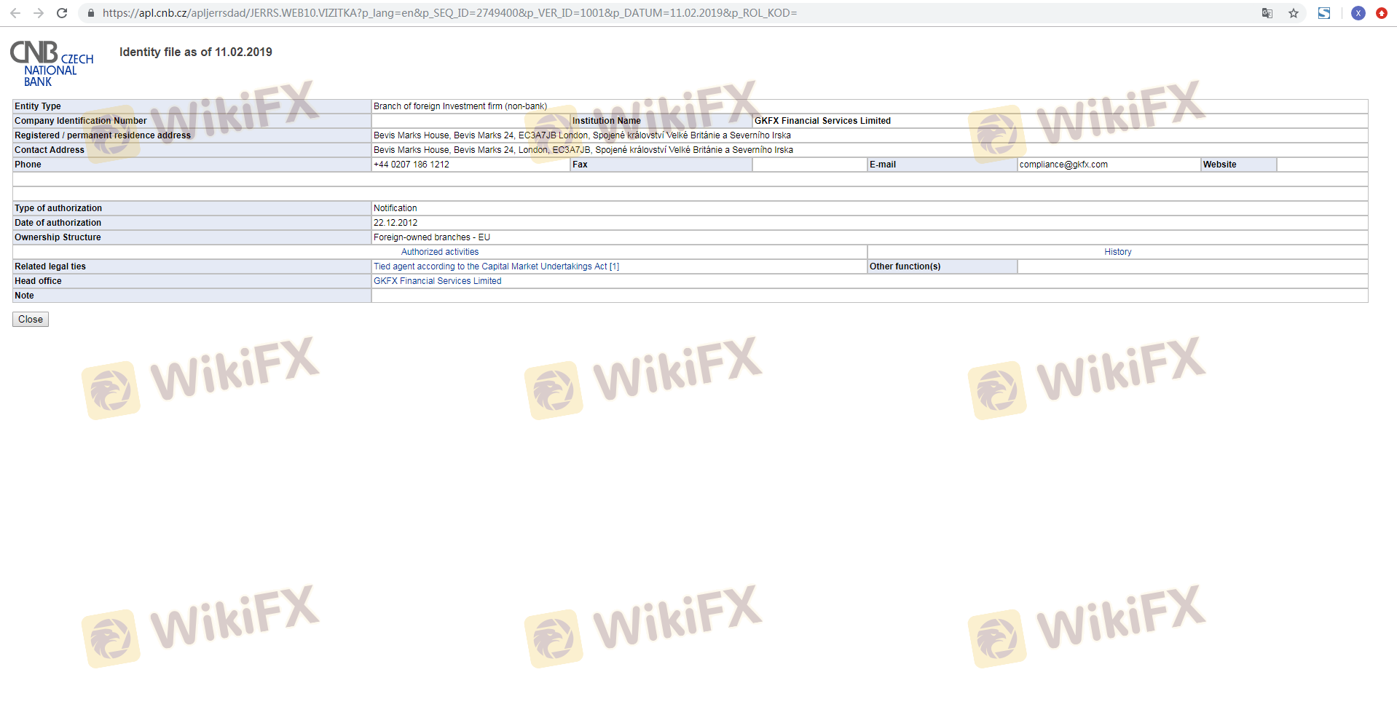Open the History link
Image resolution: width=1397 pixels, height=707 pixels.
[x=1117, y=252]
